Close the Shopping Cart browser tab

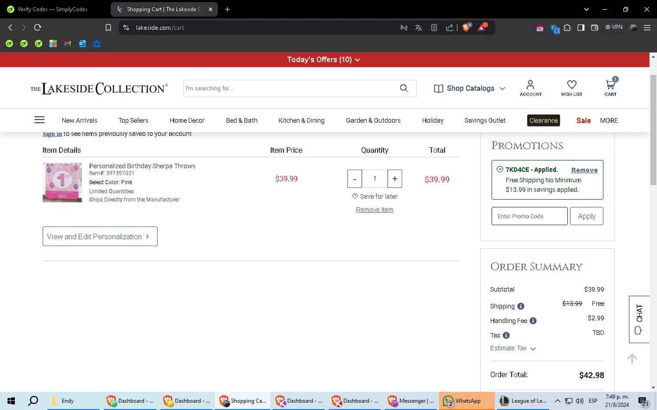211,9
